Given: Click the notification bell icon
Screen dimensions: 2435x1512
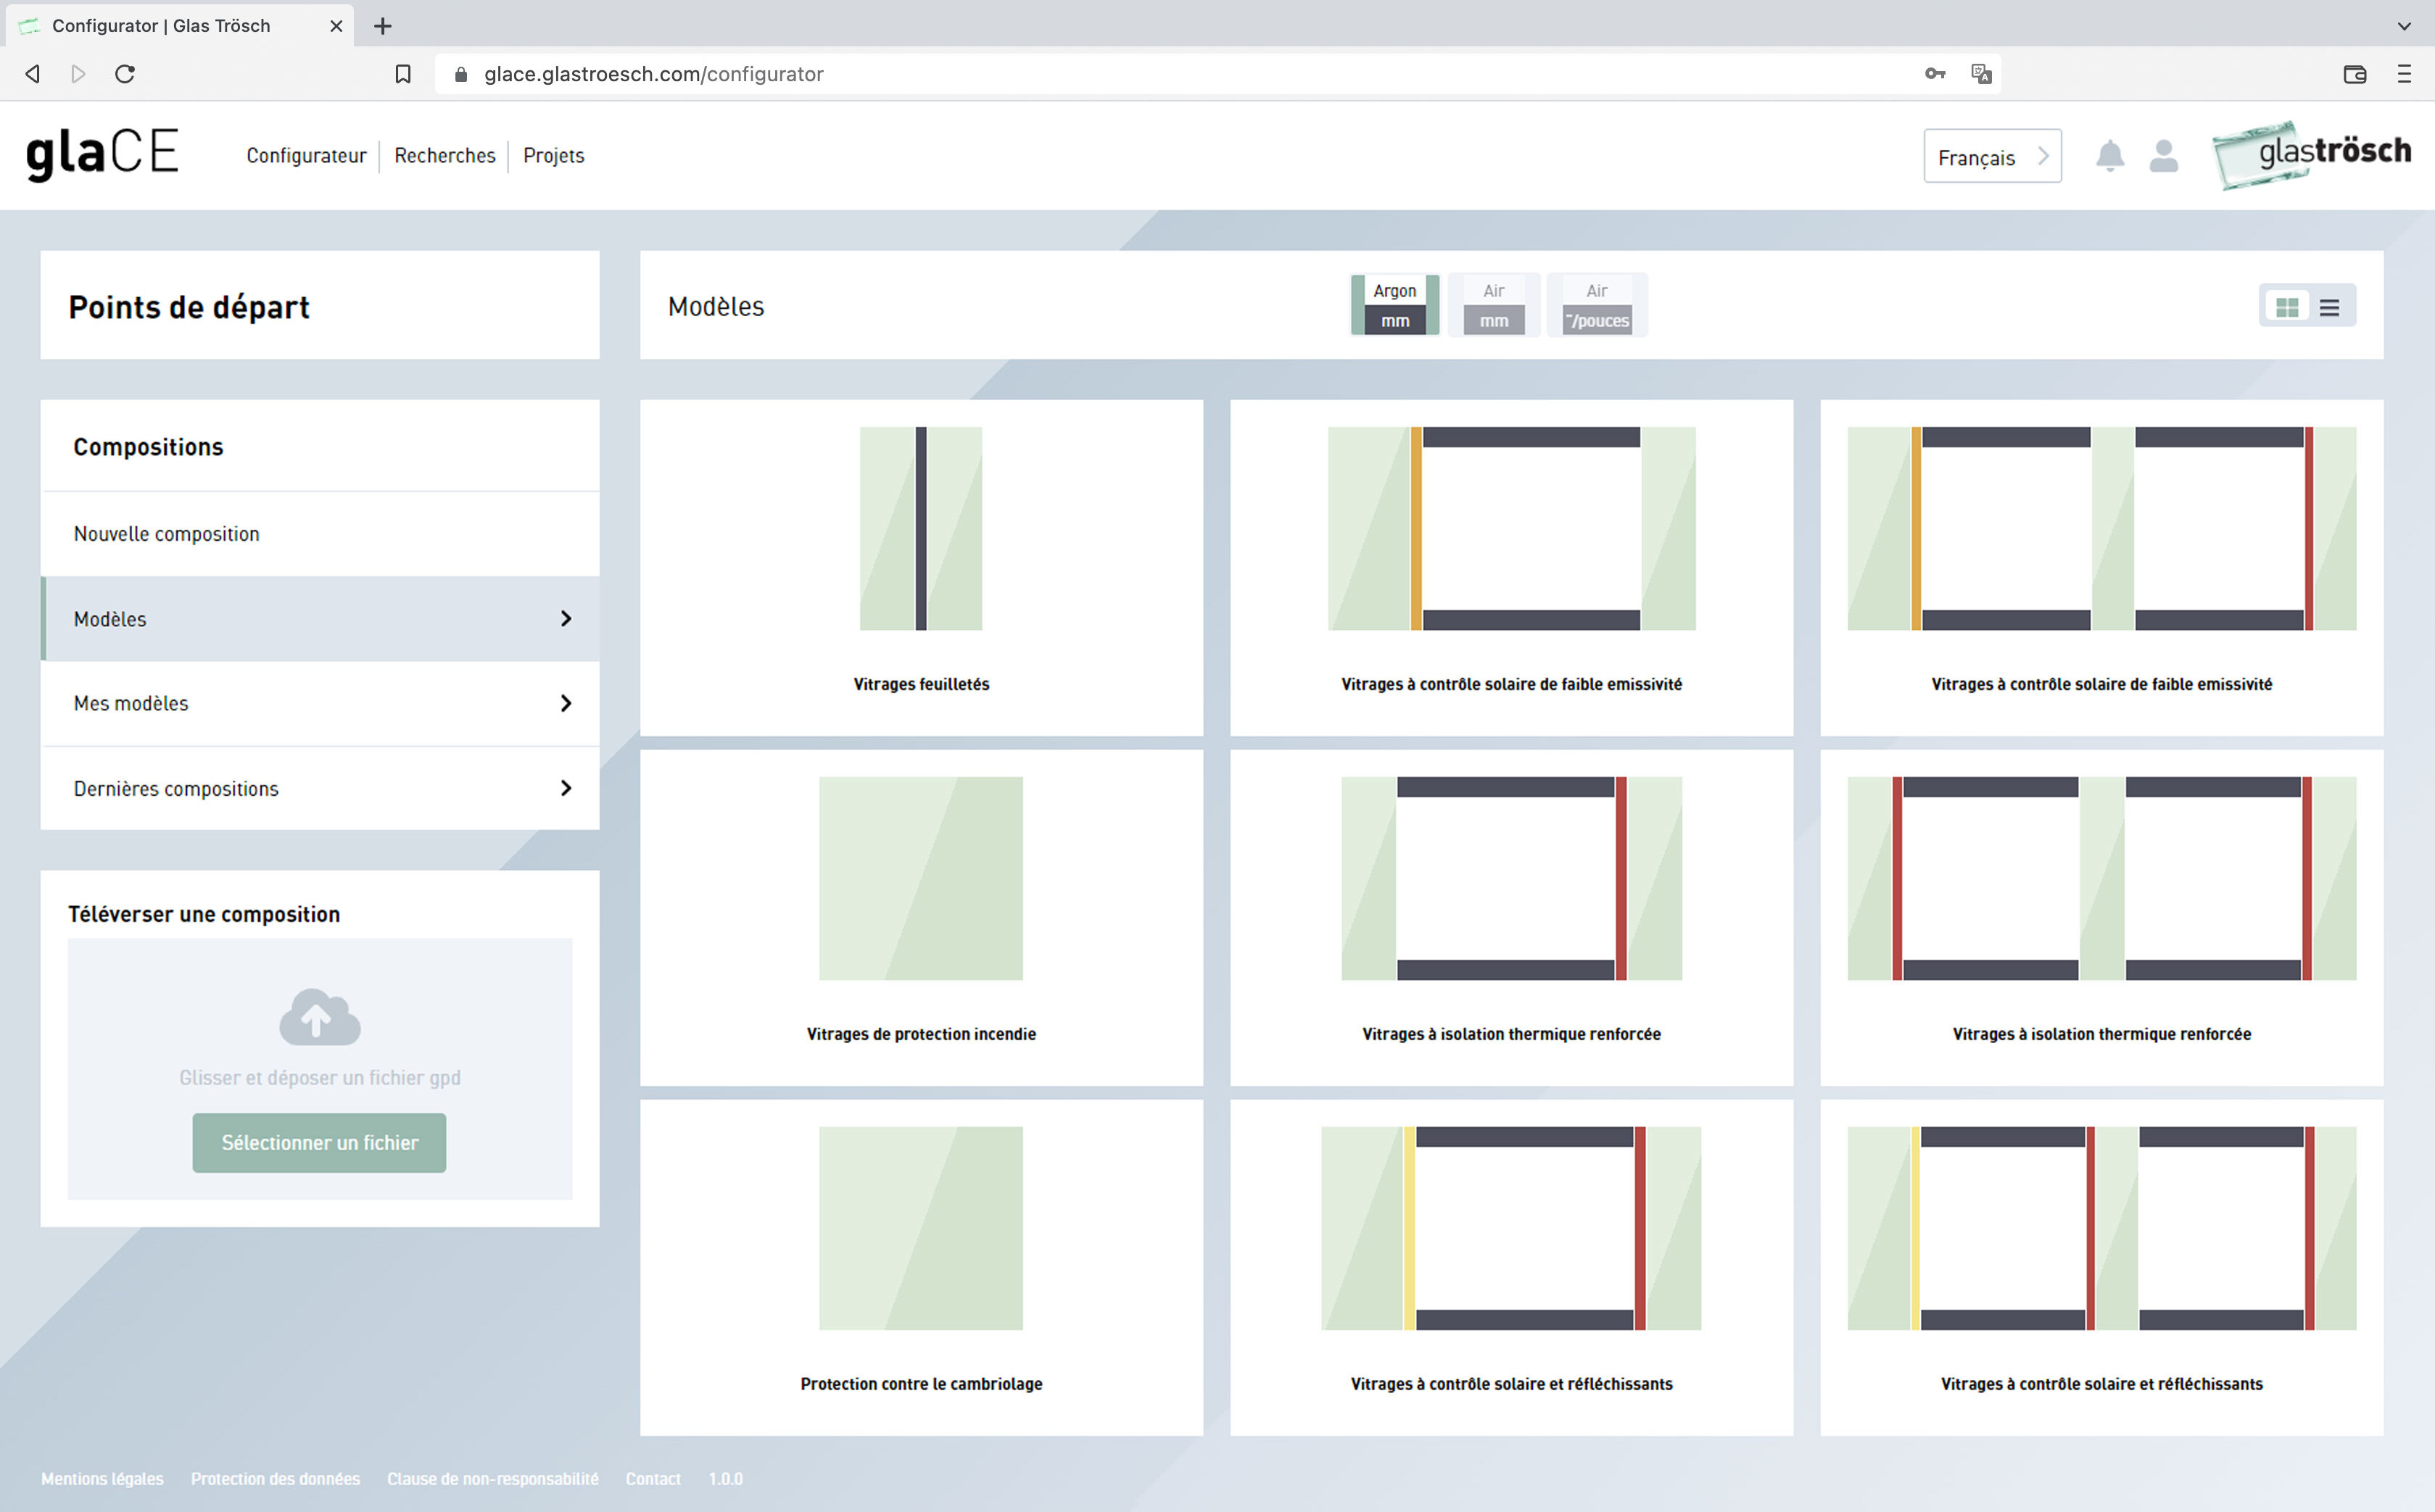Looking at the screenshot, I should click(x=2110, y=156).
